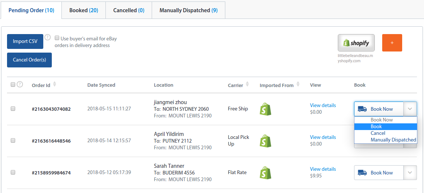Click the Shopify icon in April Yildirim's row
This screenshot has height=193, width=424.
pyautogui.click(x=265, y=141)
